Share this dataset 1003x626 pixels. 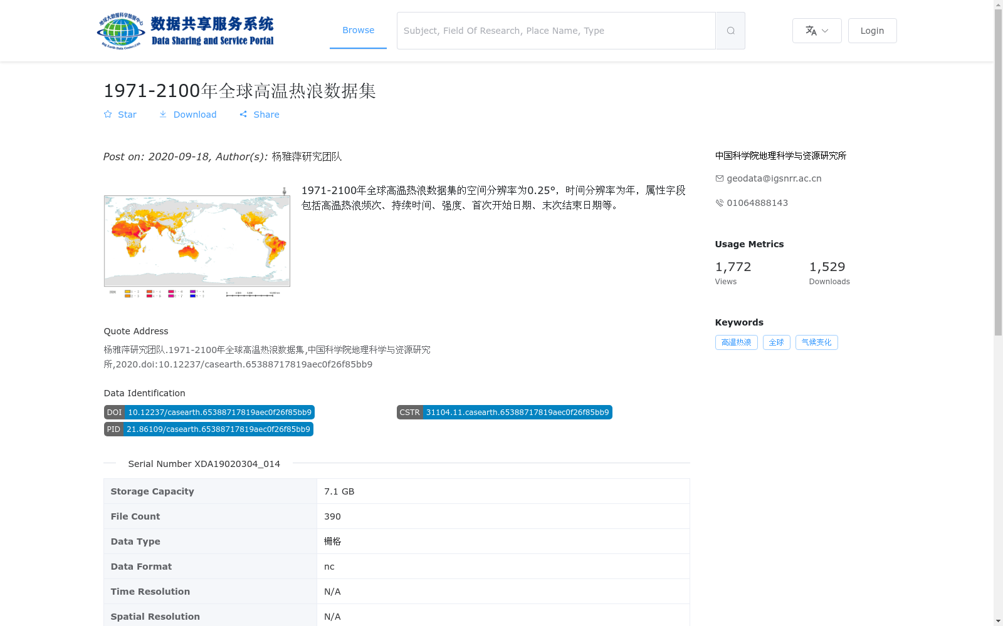(259, 115)
